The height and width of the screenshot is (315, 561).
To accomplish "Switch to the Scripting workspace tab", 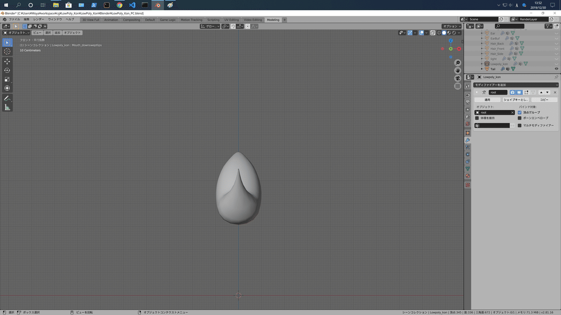I will [213, 20].
